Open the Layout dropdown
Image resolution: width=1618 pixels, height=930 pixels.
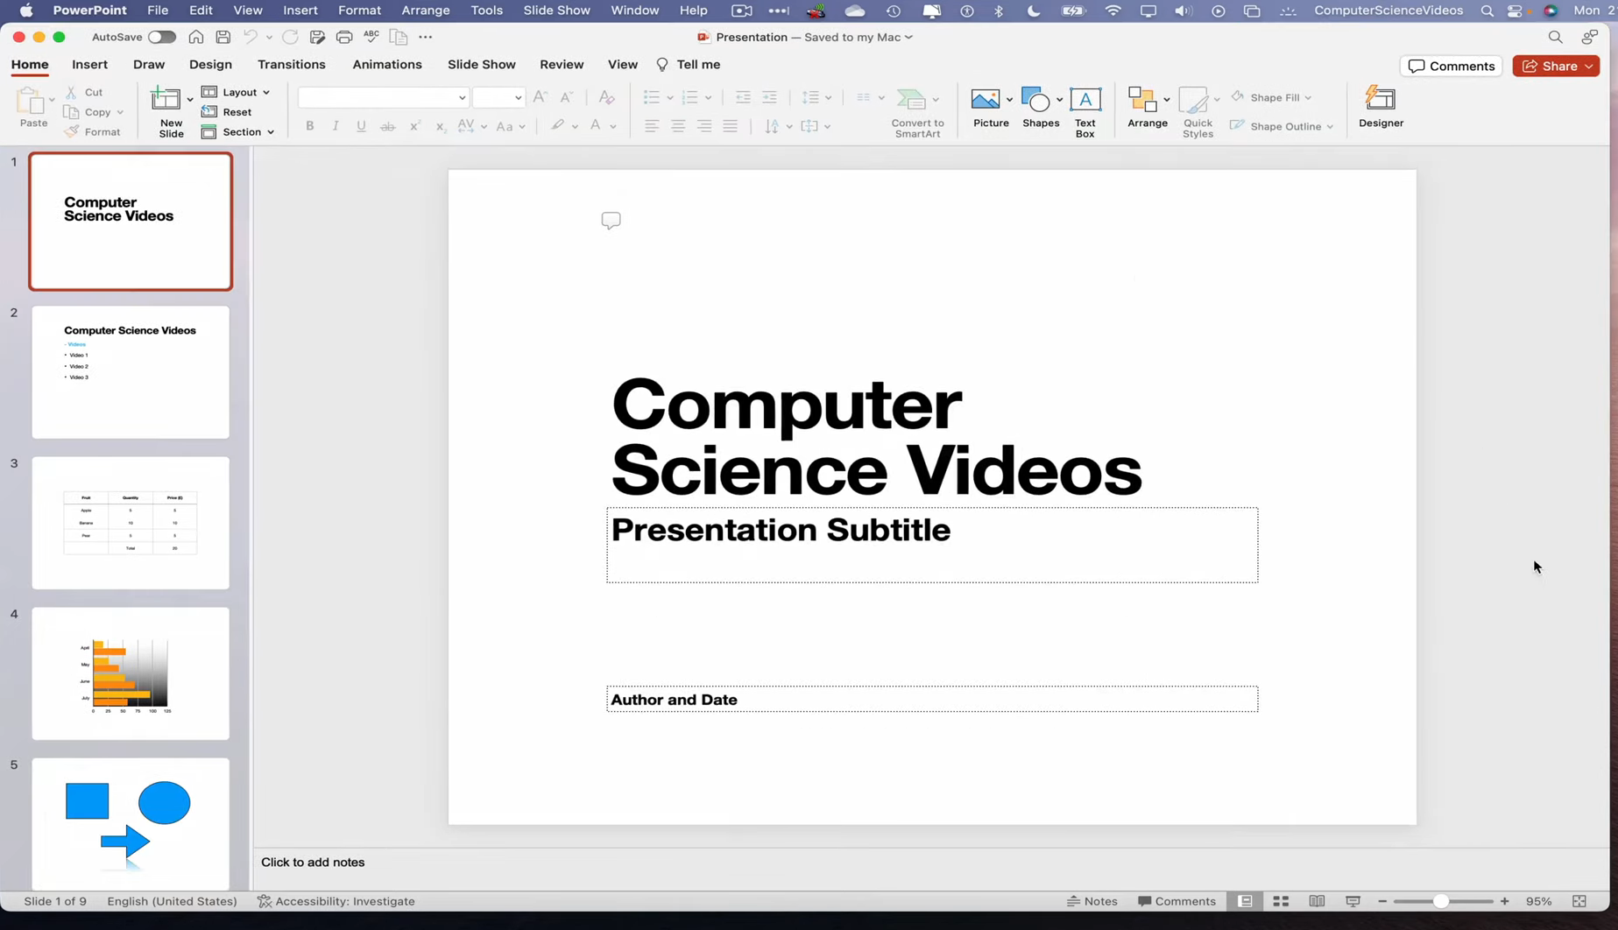(x=236, y=92)
